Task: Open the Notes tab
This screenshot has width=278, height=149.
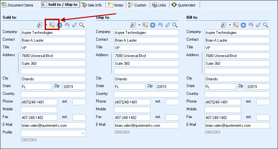Action: 116,5
